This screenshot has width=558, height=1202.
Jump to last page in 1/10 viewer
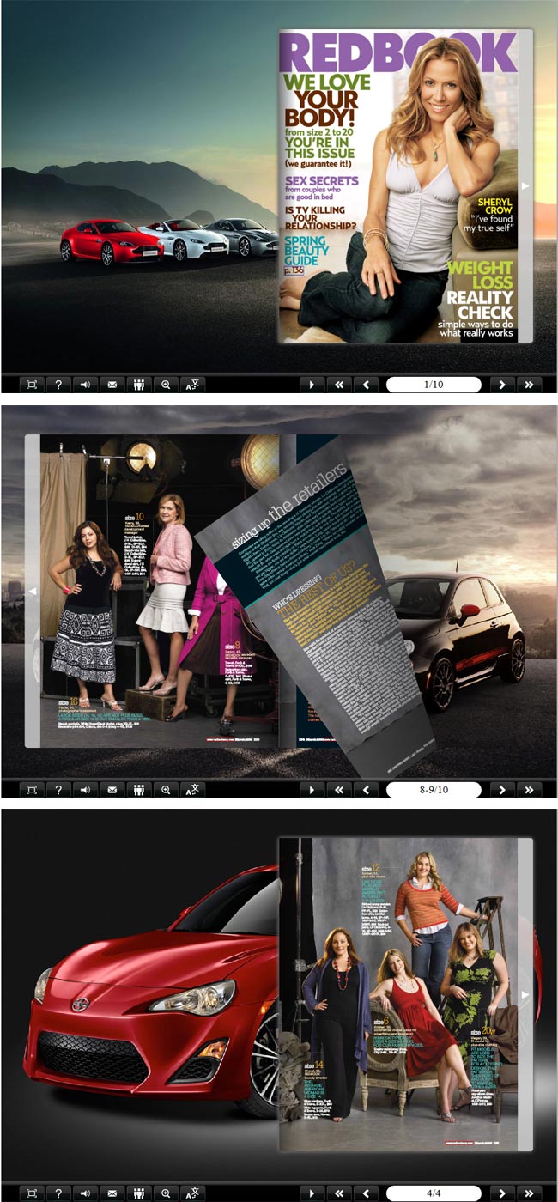click(529, 385)
